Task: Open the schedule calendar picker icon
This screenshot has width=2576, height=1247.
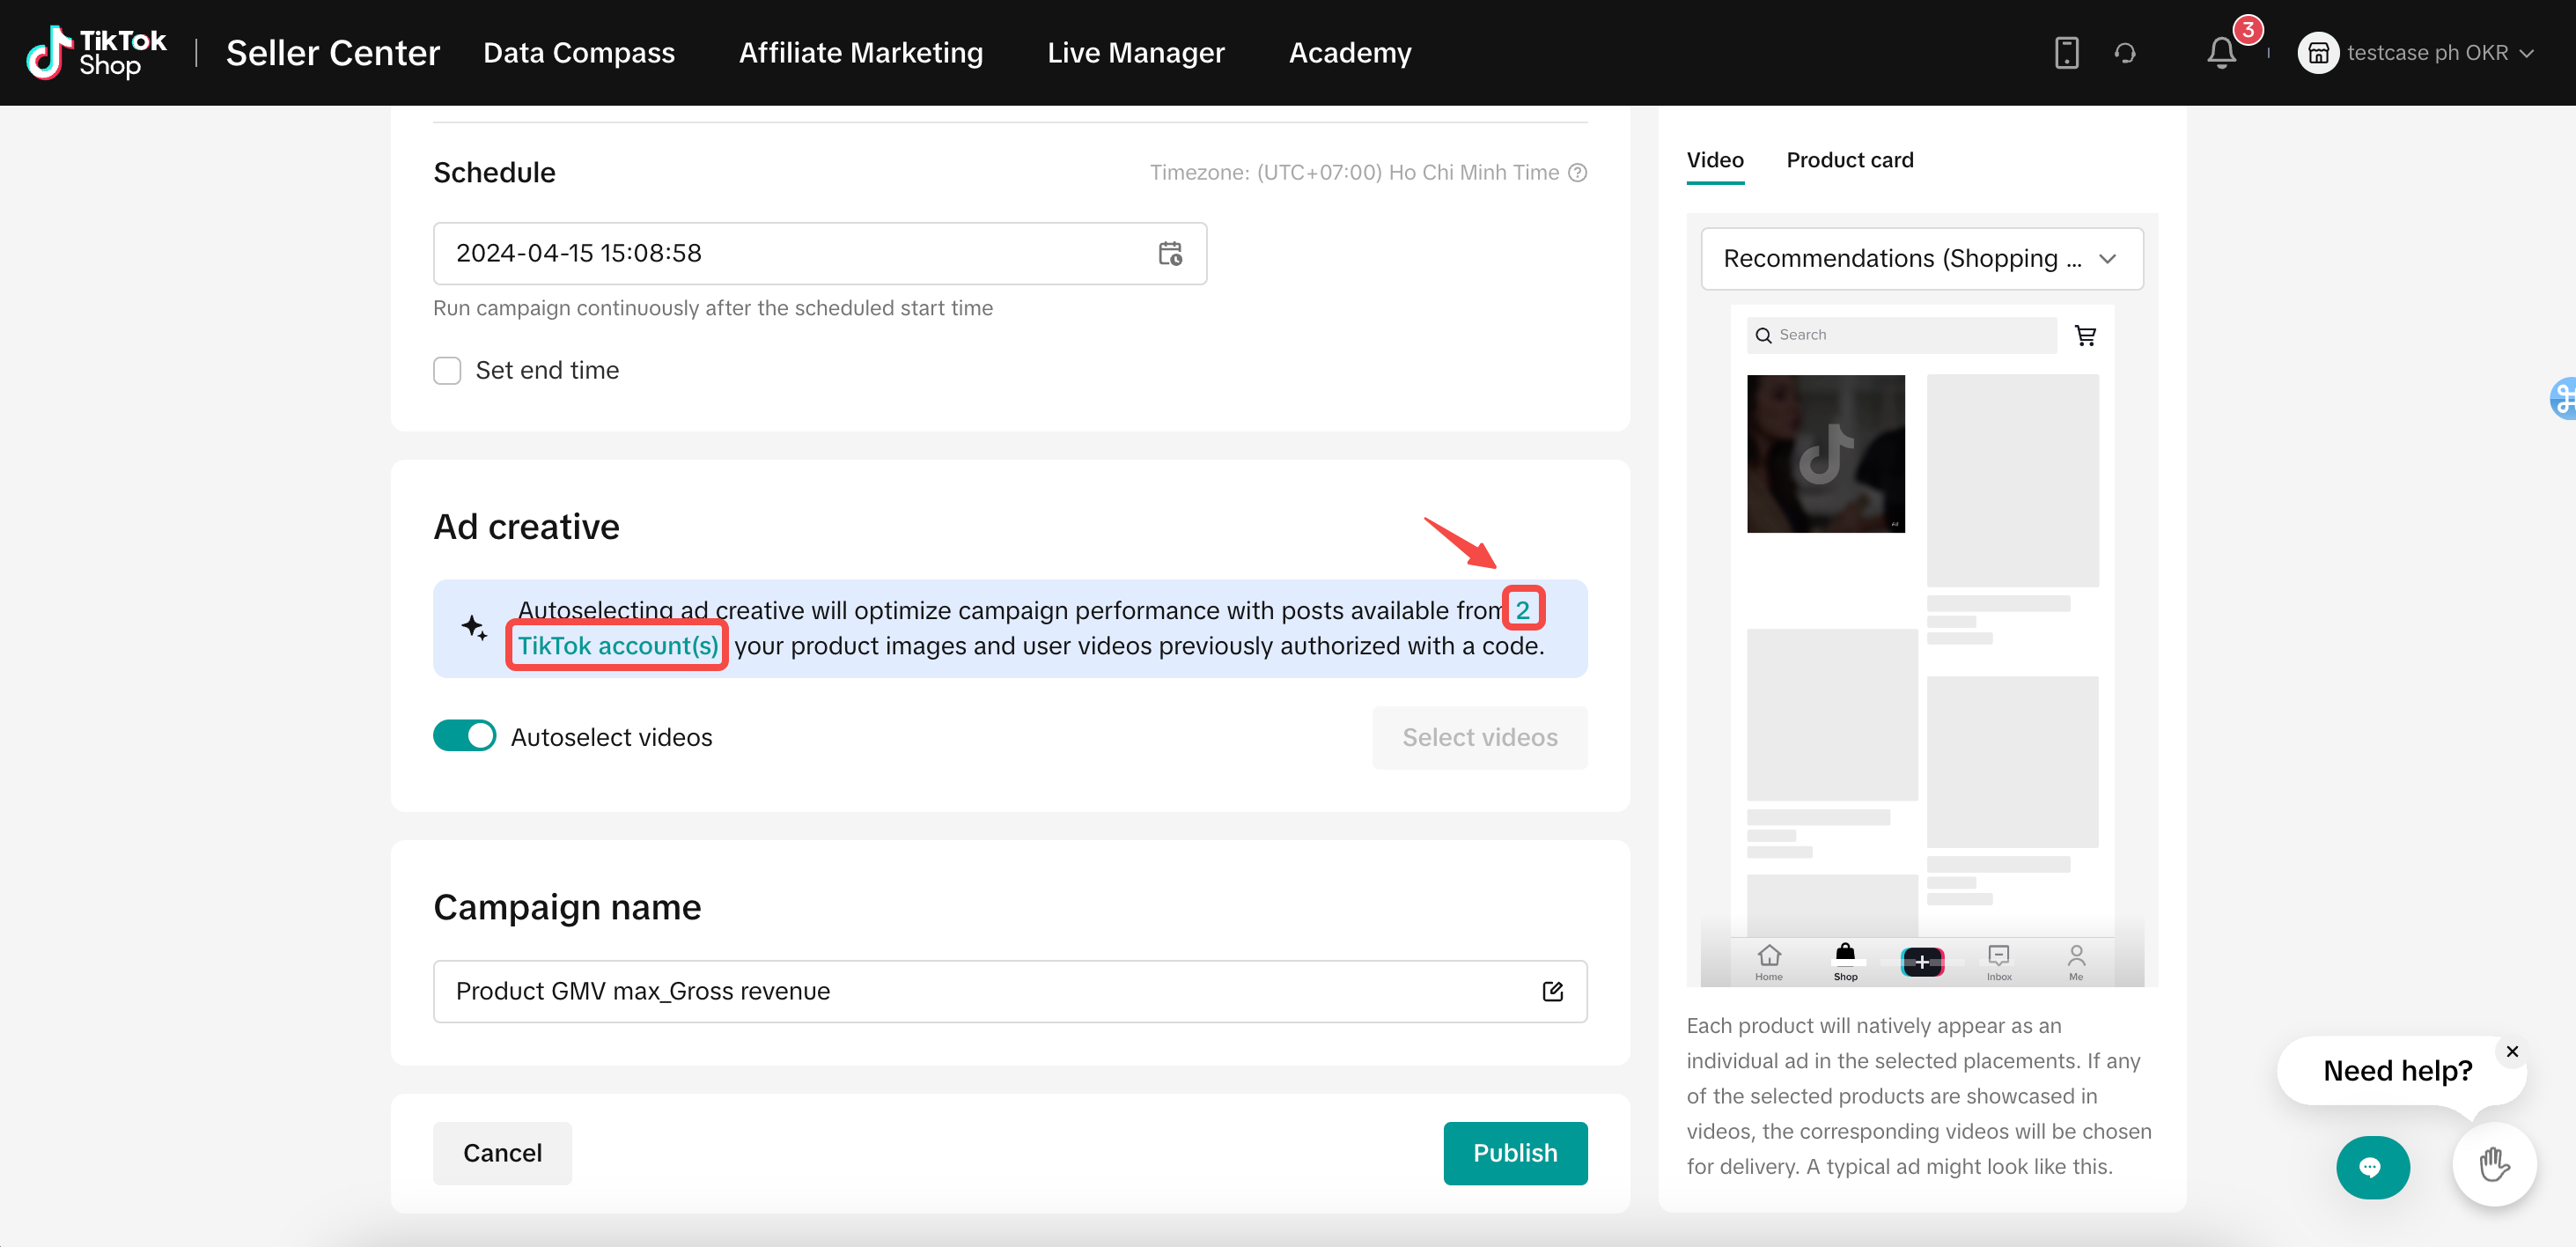Action: tap(1170, 254)
